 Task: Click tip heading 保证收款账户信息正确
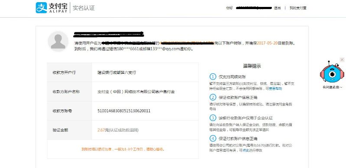(x=238, y=98)
